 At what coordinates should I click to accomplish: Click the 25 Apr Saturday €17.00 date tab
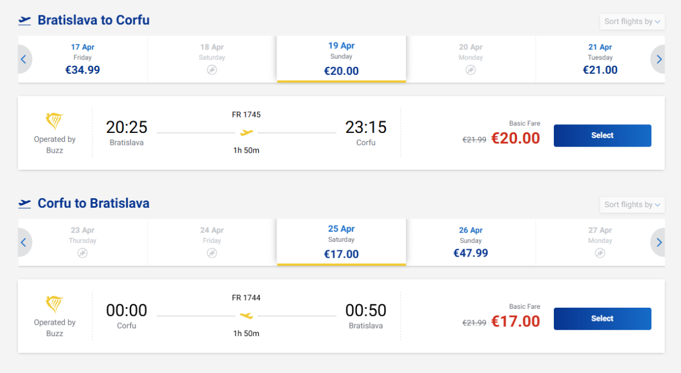pos(341,242)
